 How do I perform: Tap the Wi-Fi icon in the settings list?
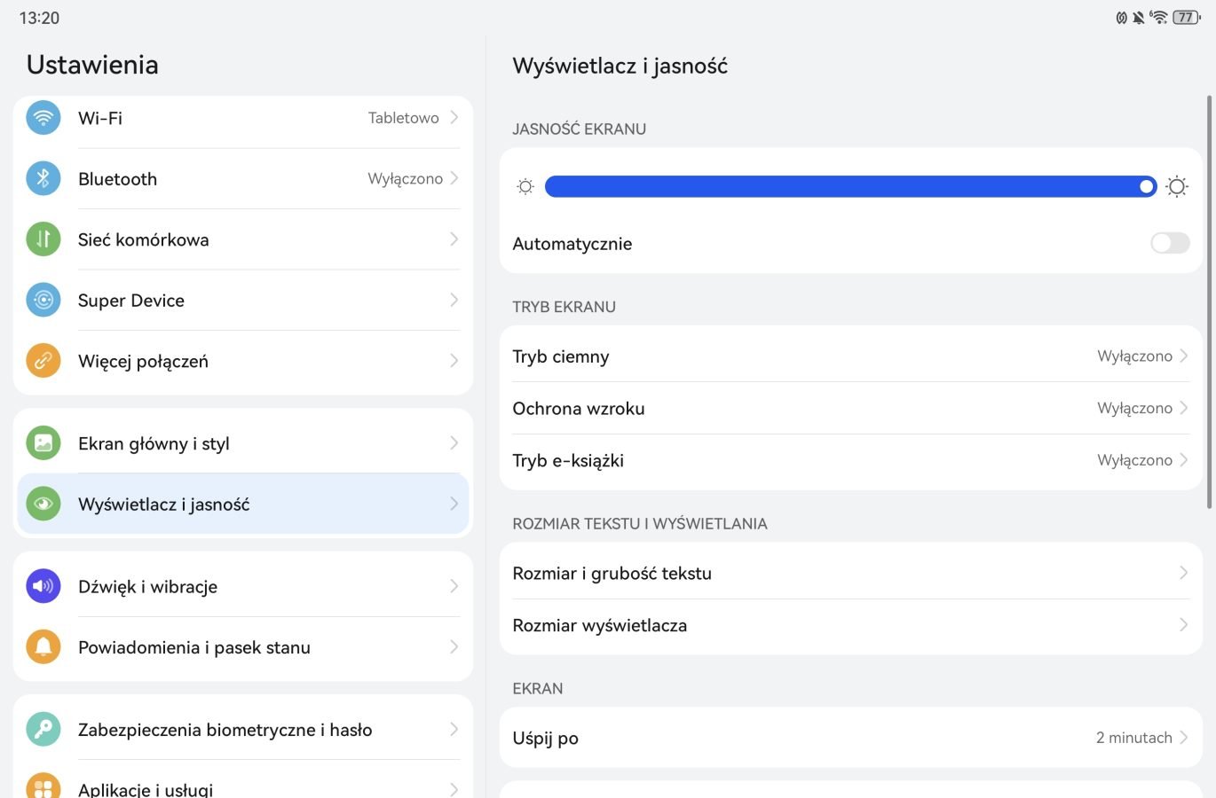coord(43,117)
